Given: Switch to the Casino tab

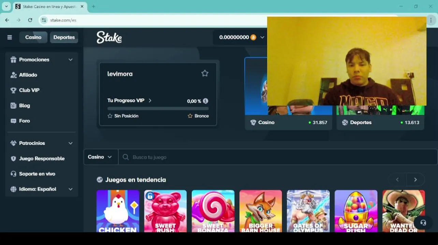Looking at the screenshot, I should (x=33, y=37).
